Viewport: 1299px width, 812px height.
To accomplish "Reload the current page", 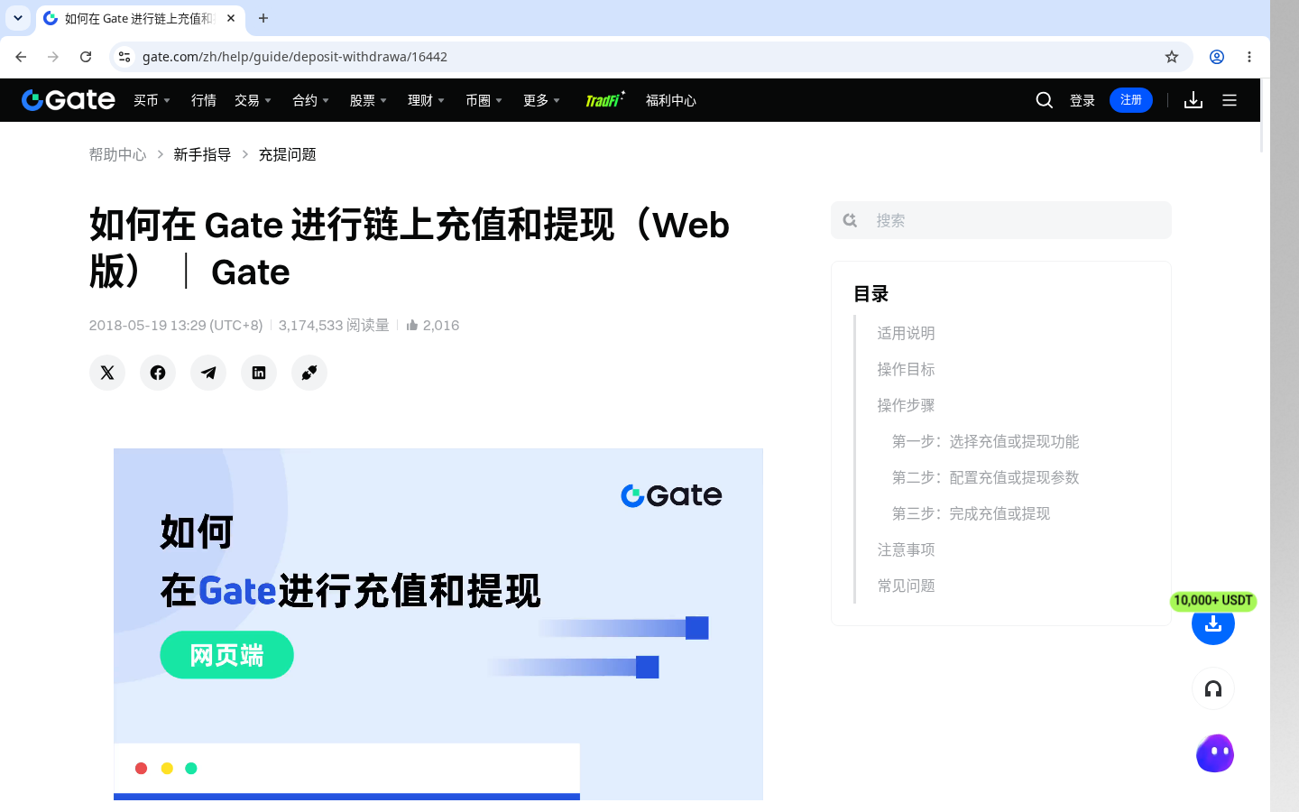I will [86, 57].
